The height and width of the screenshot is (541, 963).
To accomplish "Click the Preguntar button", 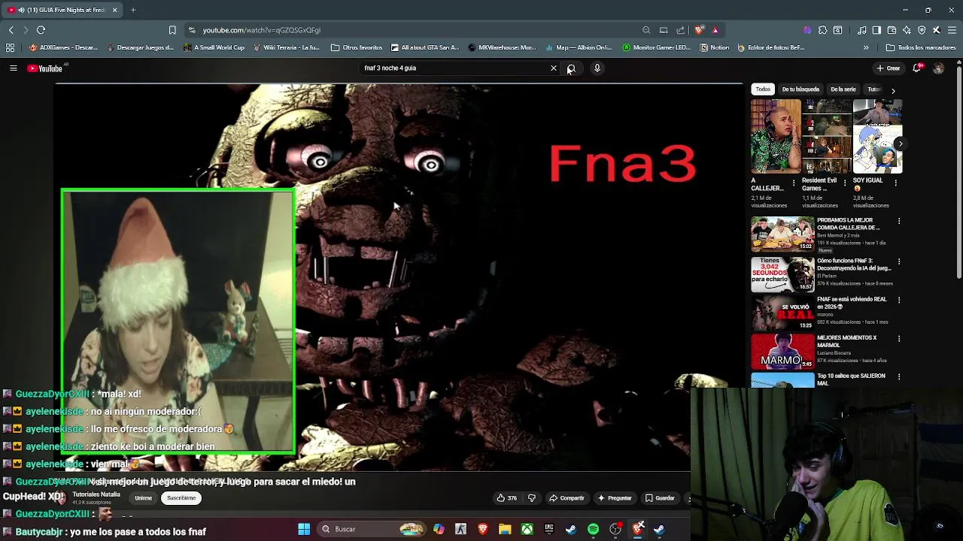I will click(615, 498).
